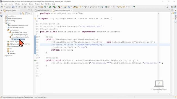Click the Back navigation arrow in toolbar
Viewport: 177px width, 99px height.
click(x=124, y=7)
